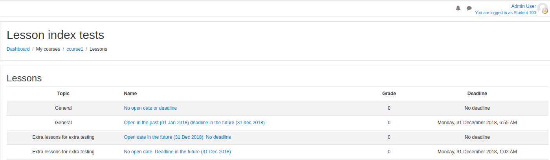Image resolution: width=550 pixels, height=160 pixels.
Task: Open the Admin User profile menu
Action: 523,6
